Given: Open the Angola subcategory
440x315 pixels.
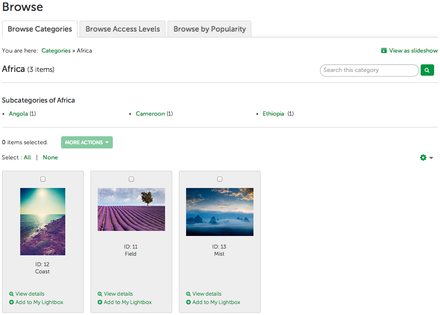Looking at the screenshot, I should pyautogui.click(x=19, y=114).
